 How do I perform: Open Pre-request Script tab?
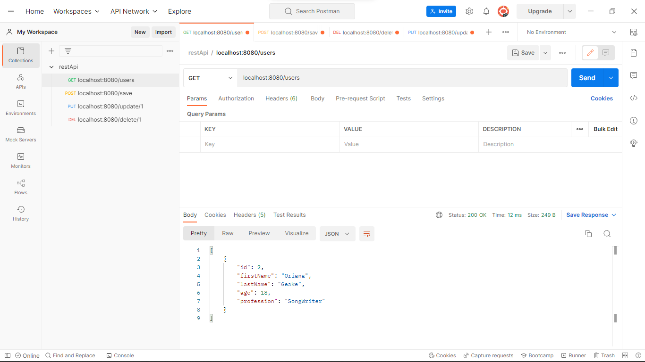[360, 99]
